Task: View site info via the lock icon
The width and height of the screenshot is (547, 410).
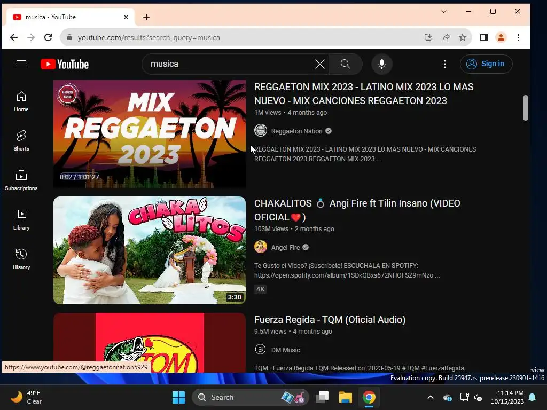Action: tap(69, 37)
